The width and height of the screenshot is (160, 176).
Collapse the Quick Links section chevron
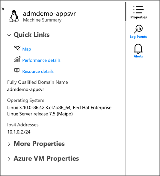click(9, 35)
